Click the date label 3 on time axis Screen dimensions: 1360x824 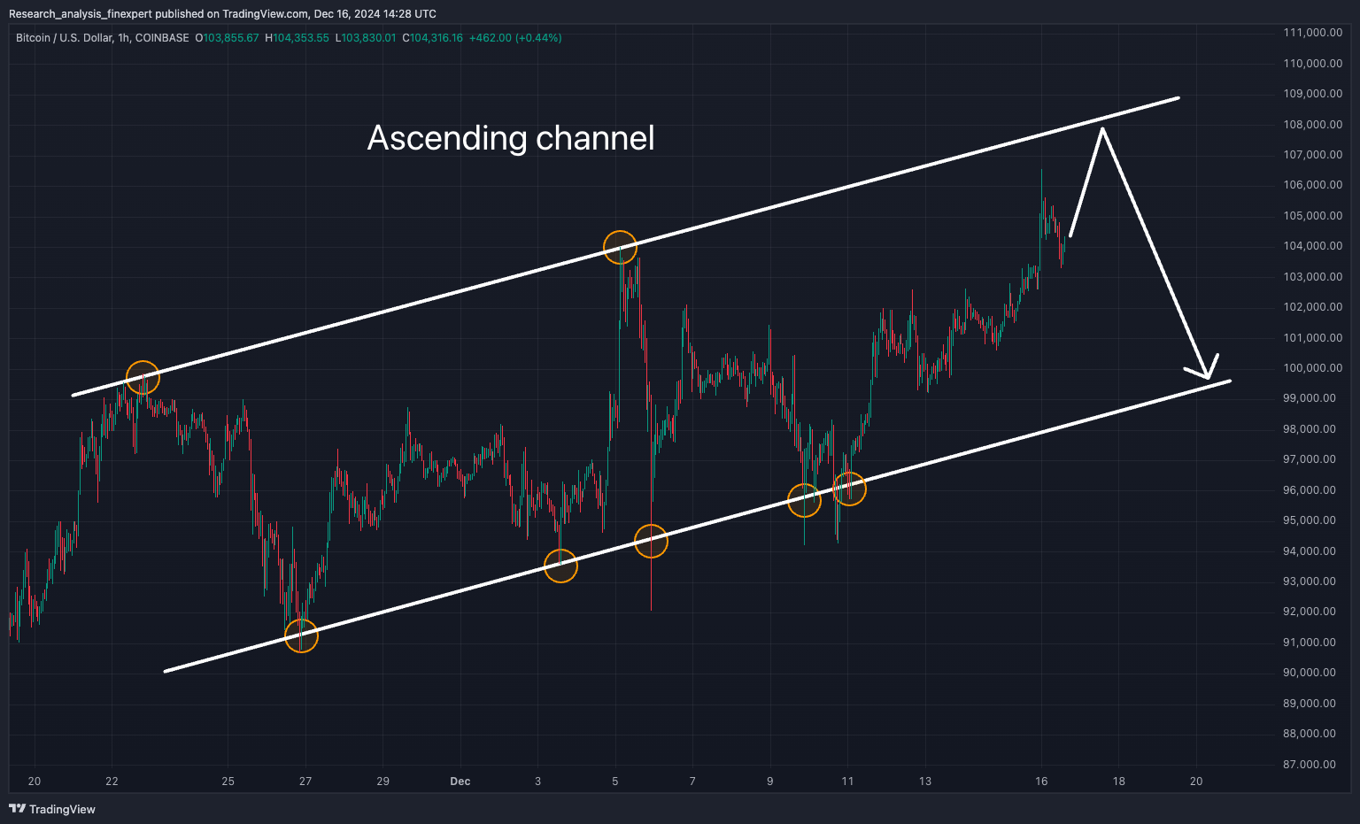coord(538,782)
